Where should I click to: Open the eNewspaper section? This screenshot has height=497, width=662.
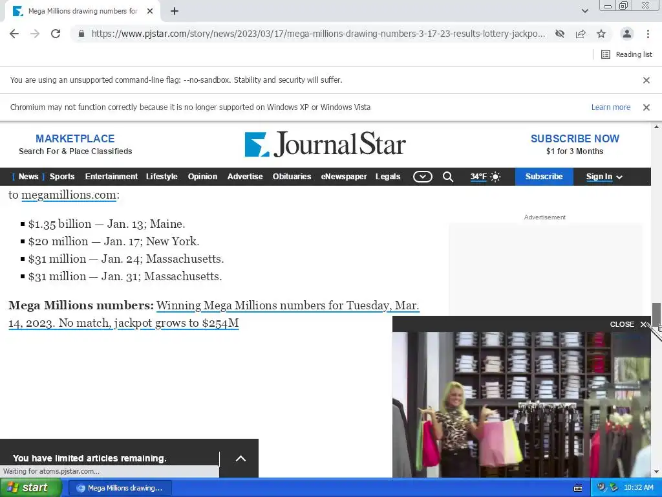click(344, 177)
